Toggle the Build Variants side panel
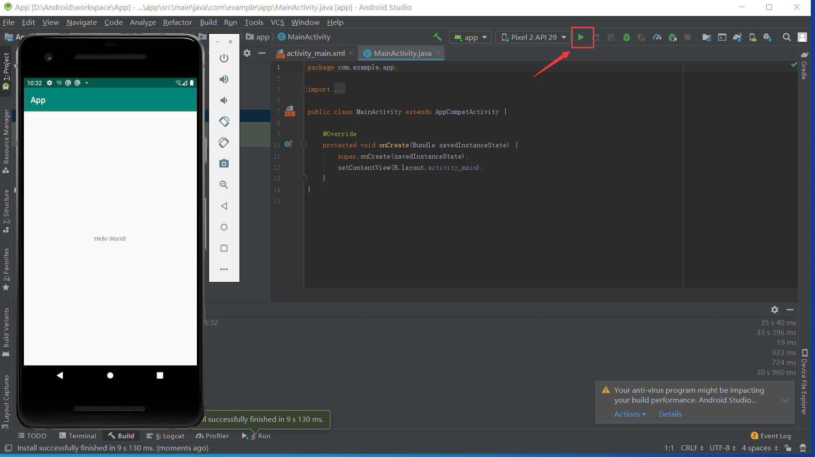This screenshot has height=457, width=815. 6,332
